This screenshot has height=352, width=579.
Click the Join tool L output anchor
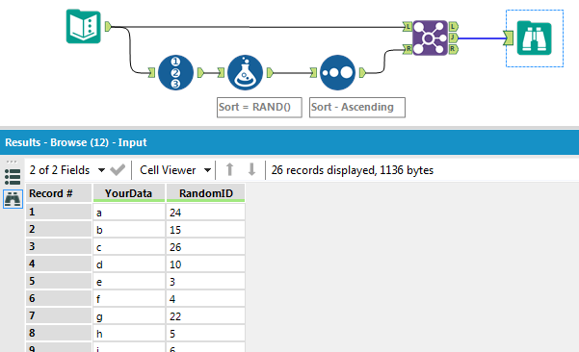pyautogui.click(x=454, y=27)
